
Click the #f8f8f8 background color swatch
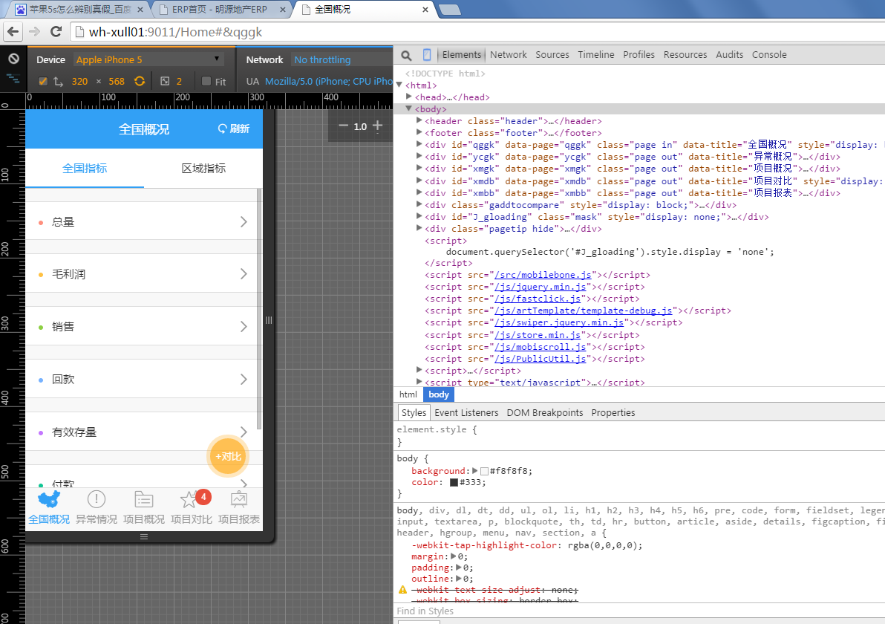[483, 471]
